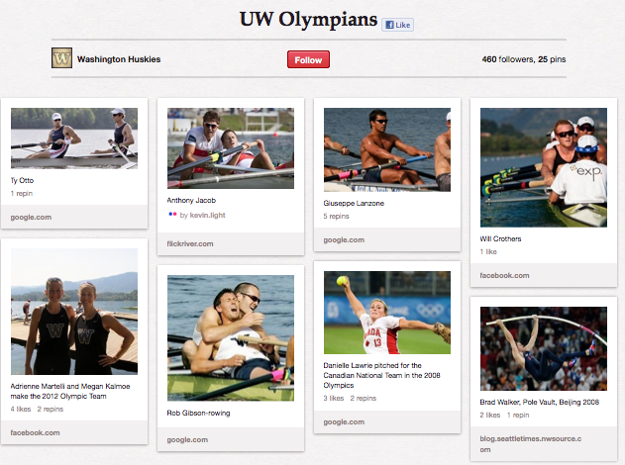Click facebook.com source under Will Crothers
Viewport: 625px width, 465px height.
pos(504,275)
